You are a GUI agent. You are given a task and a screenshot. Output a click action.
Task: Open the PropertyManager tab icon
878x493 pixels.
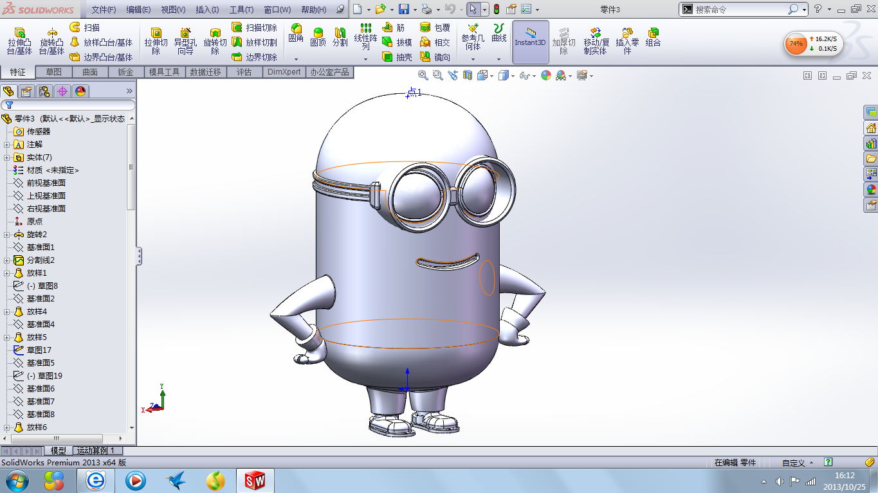coord(26,91)
